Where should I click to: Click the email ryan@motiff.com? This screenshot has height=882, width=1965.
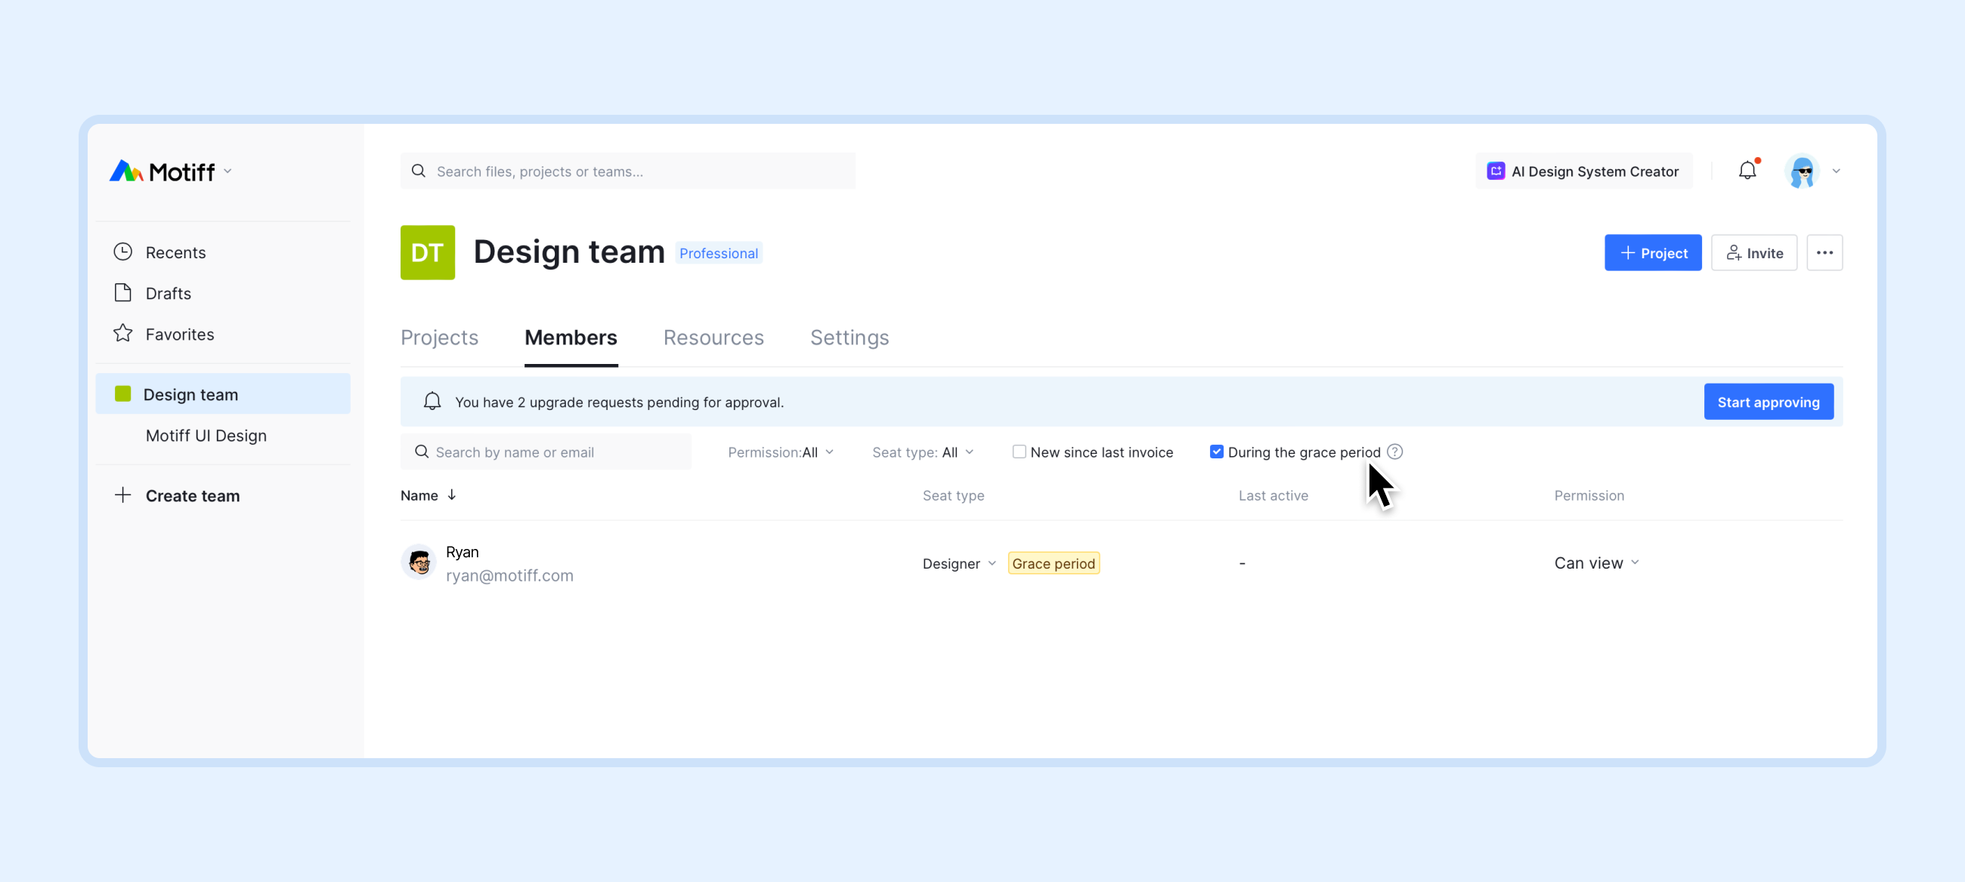[x=509, y=575]
